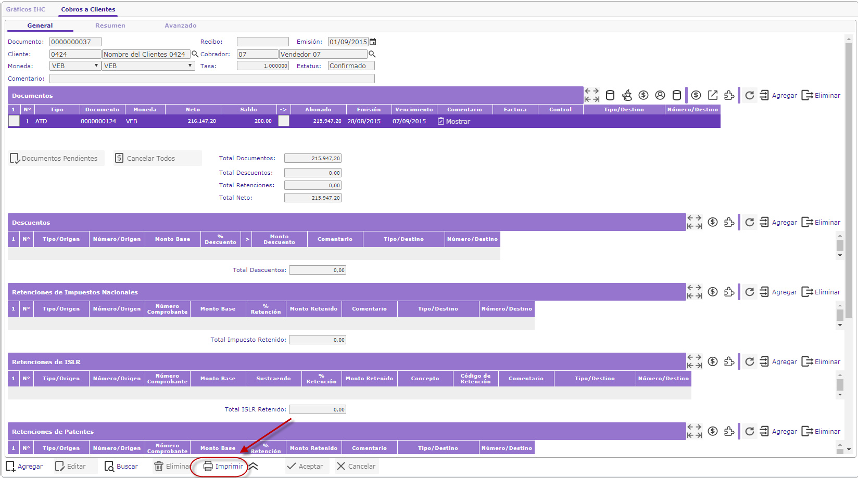Open the Moneda description VEB dropdown

pos(148,66)
